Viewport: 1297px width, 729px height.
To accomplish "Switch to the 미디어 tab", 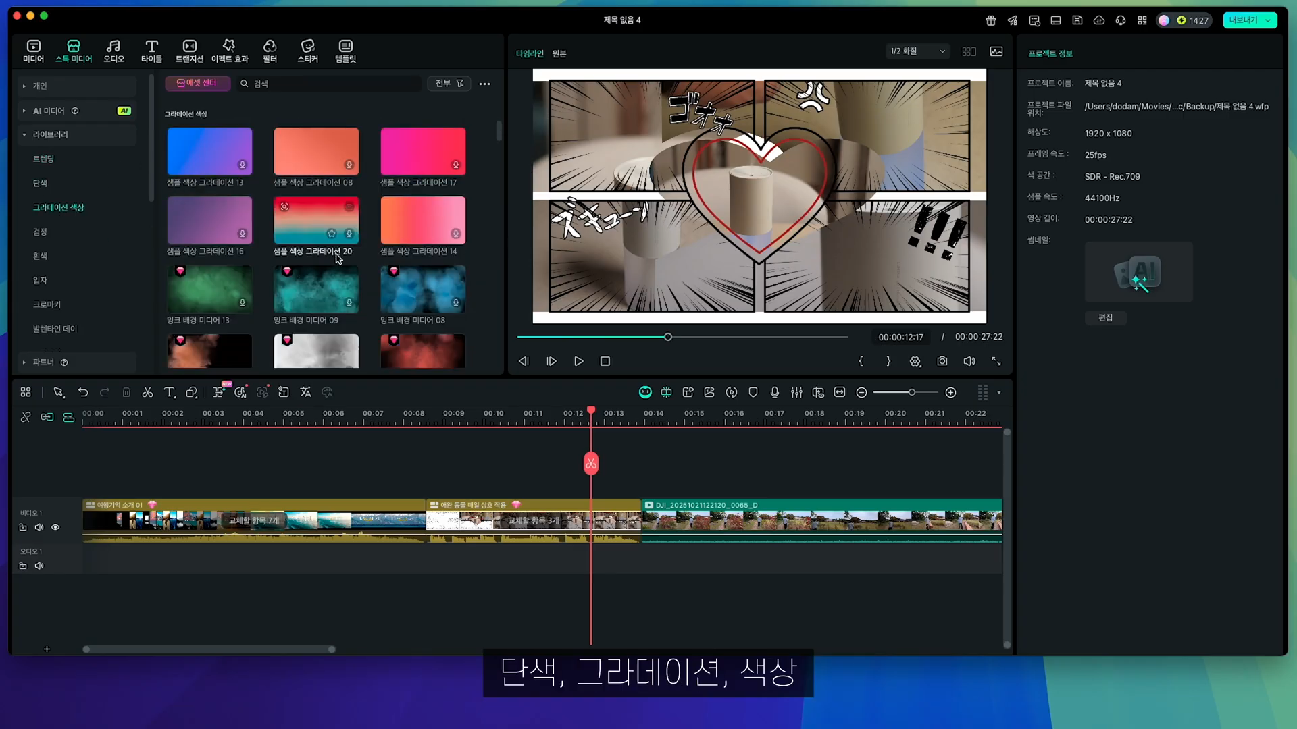I will (x=33, y=51).
